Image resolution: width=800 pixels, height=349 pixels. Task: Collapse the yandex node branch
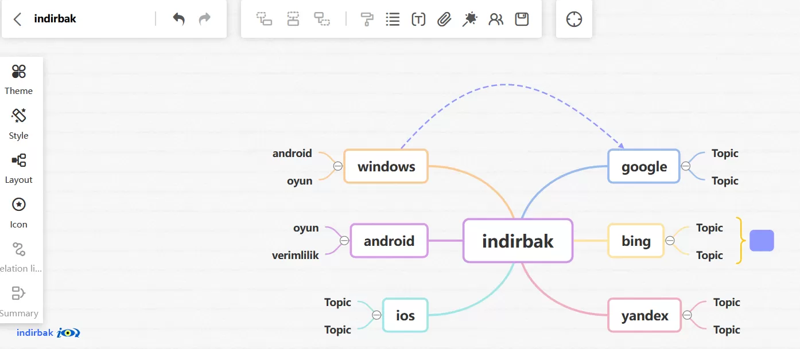(x=687, y=315)
